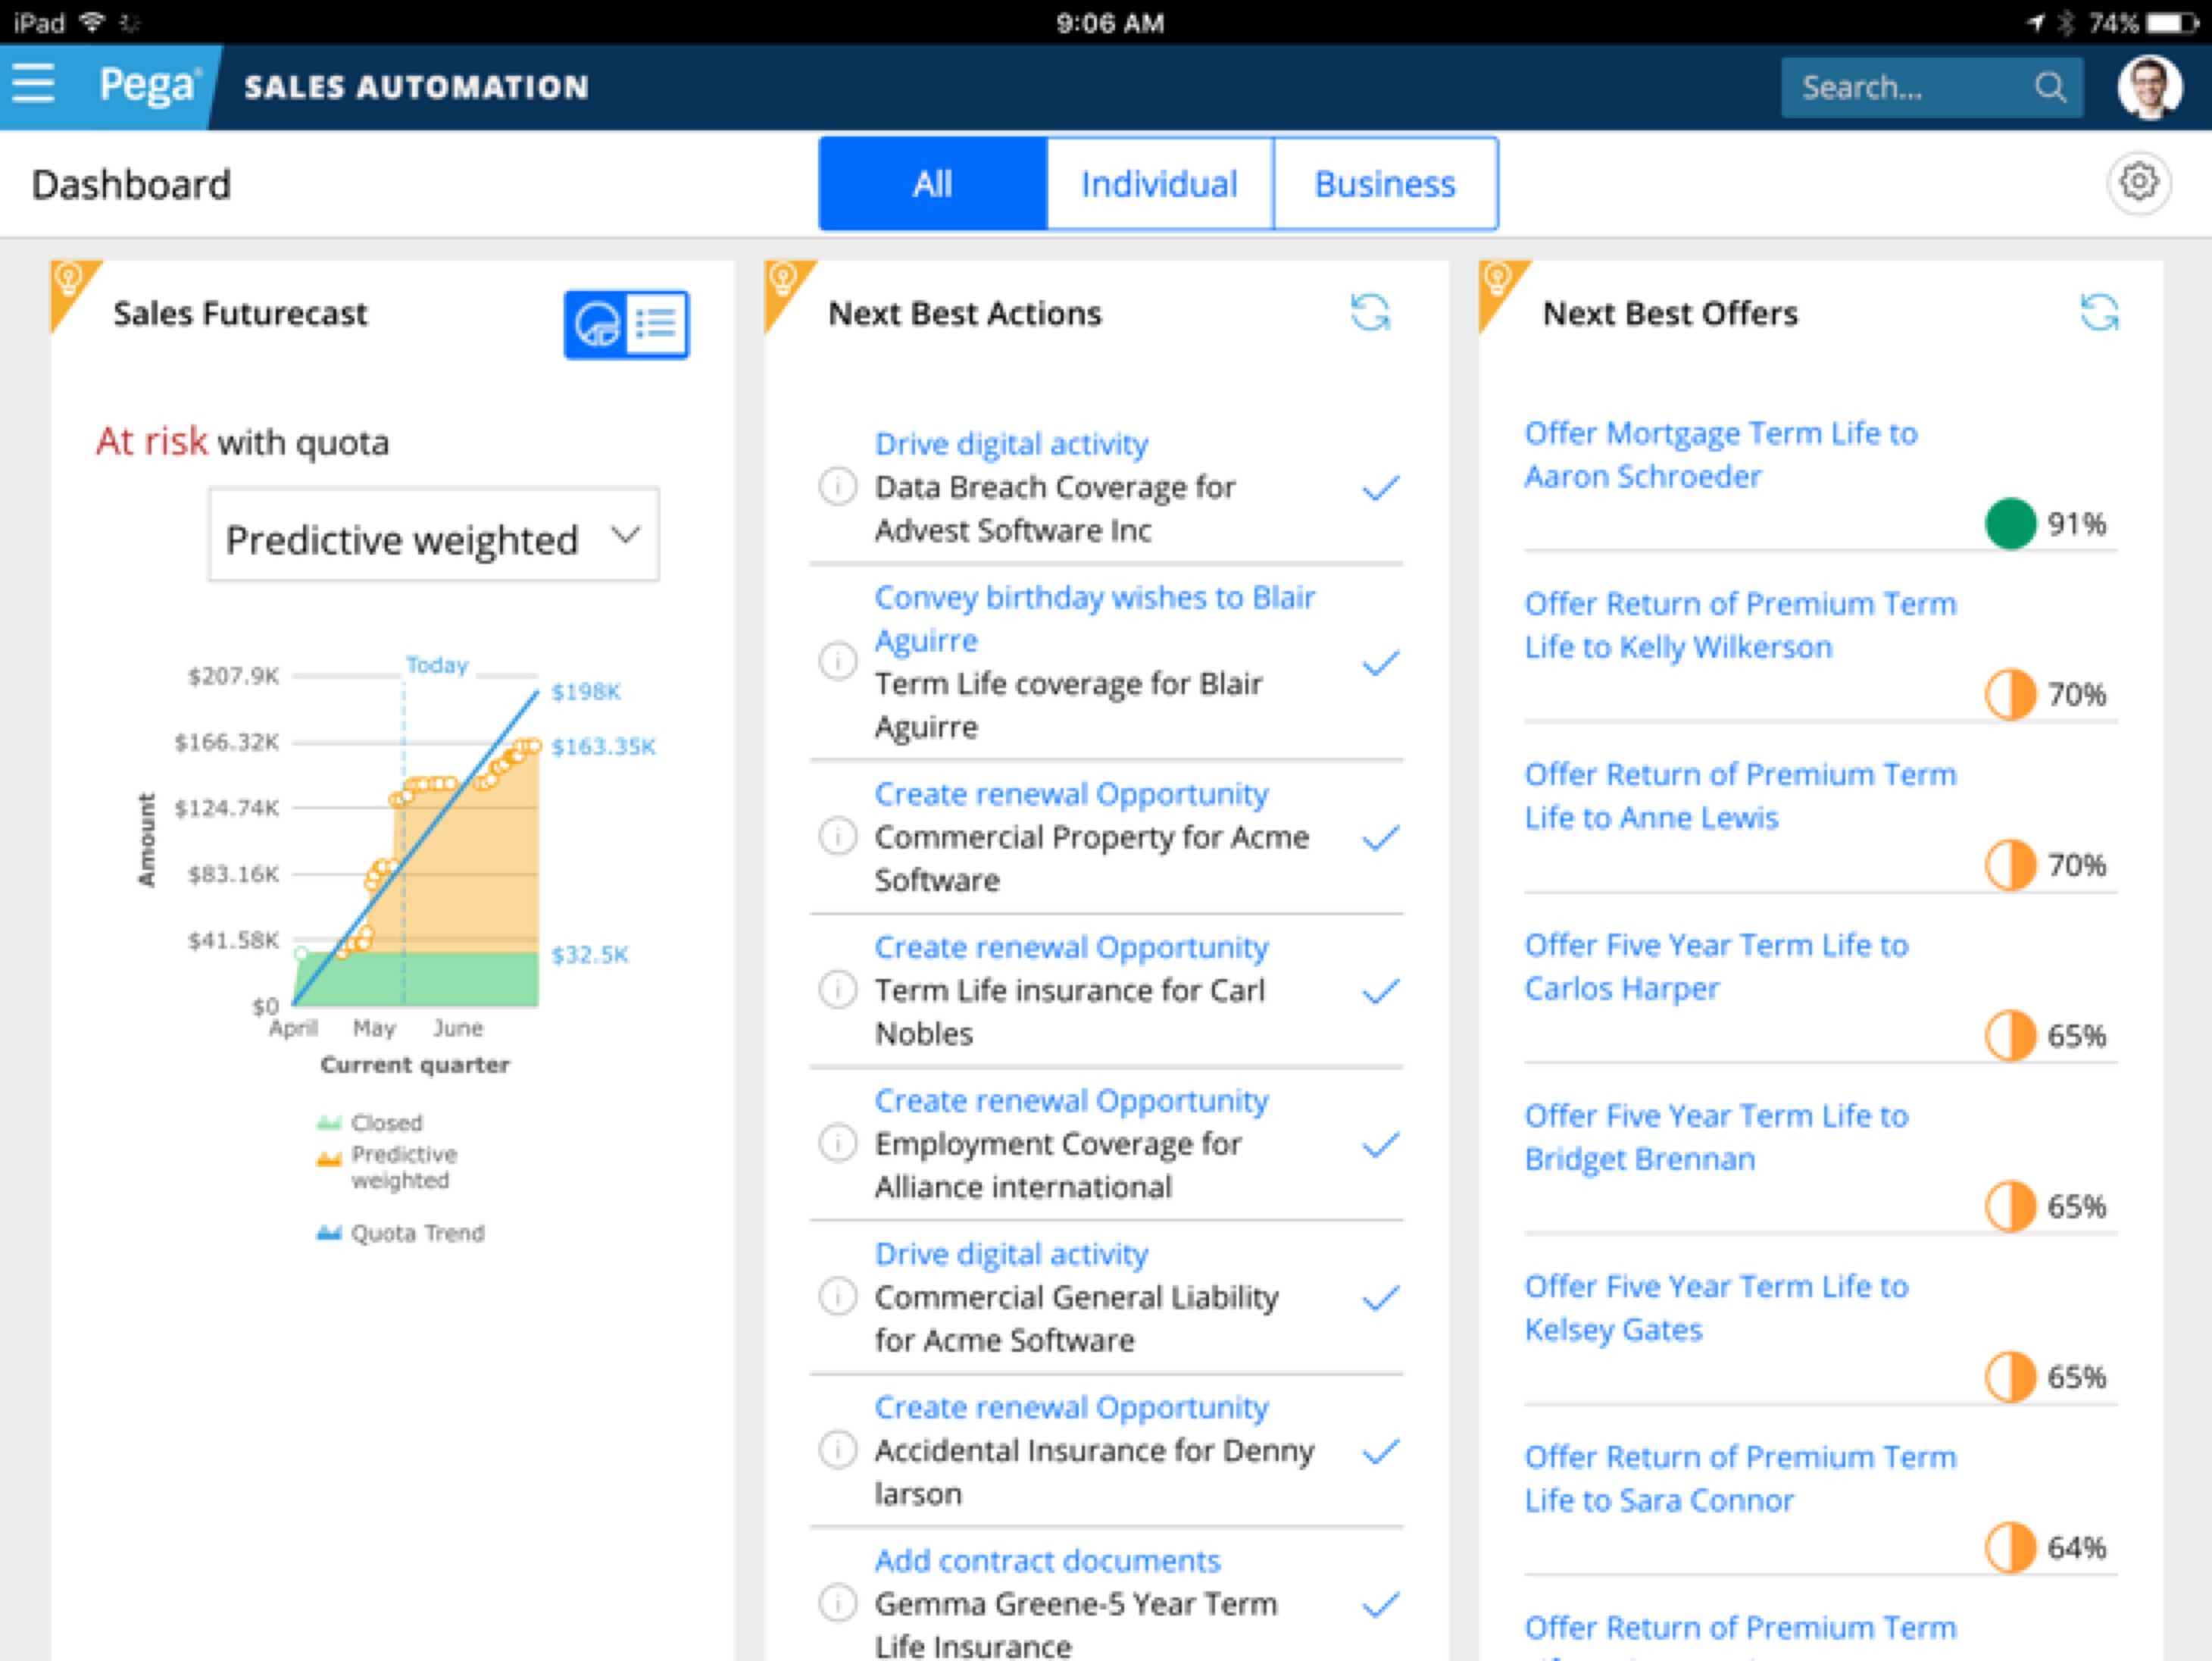Screen dimensions: 2212x1661
Task: Refresh the Next Best Offers list
Action: 2098,313
